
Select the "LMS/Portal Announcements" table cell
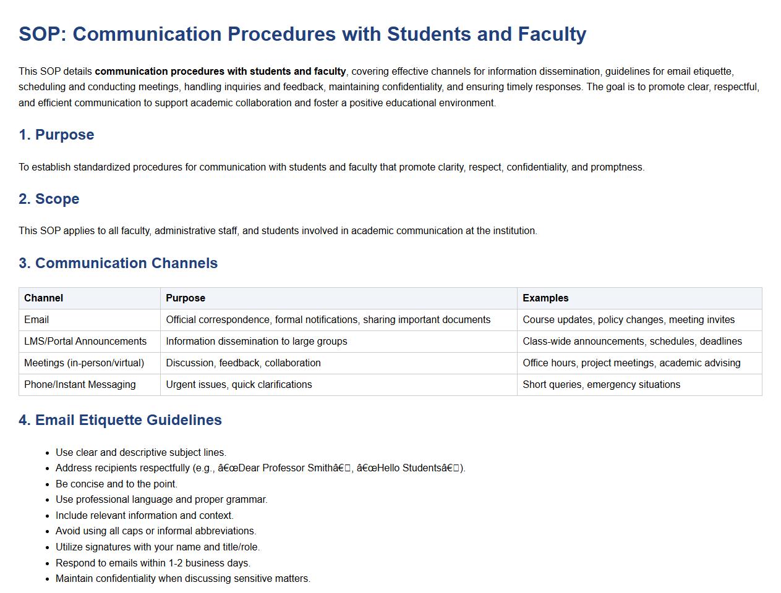click(85, 341)
